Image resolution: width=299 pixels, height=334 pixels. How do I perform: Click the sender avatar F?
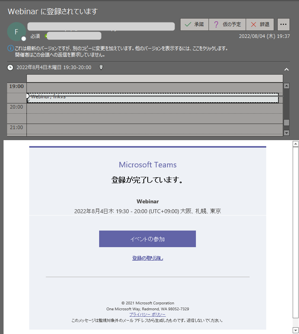tap(17, 32)
